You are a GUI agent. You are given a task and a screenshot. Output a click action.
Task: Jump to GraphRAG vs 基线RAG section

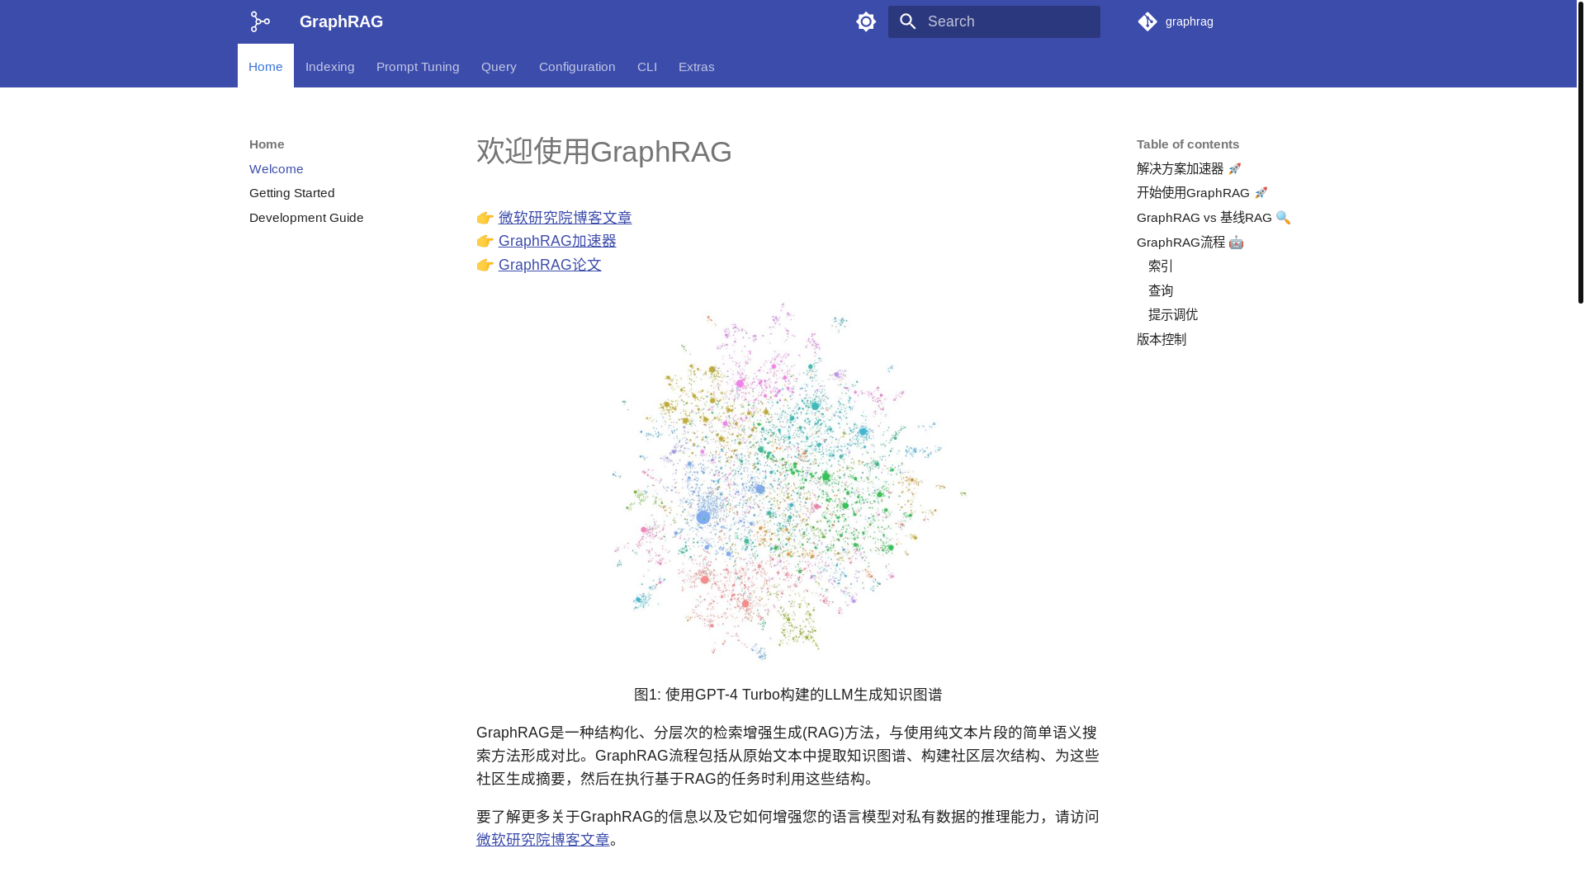click(1214, 217)
